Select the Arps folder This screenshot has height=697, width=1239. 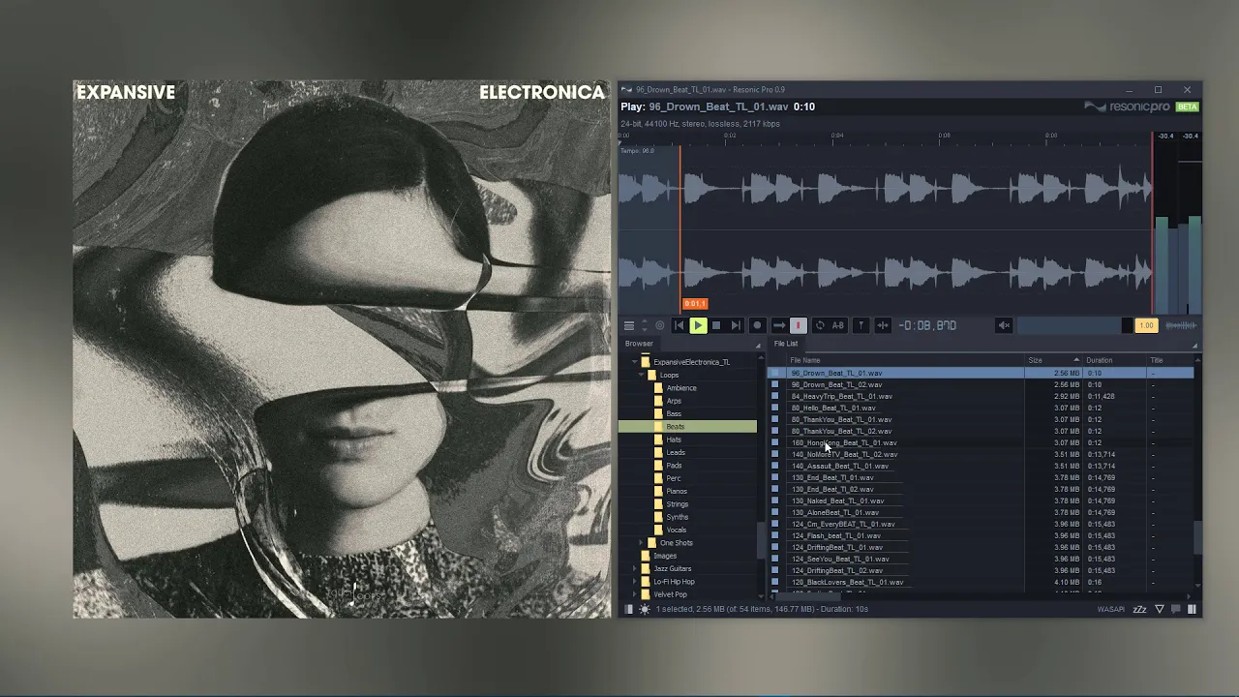(674, 401)
